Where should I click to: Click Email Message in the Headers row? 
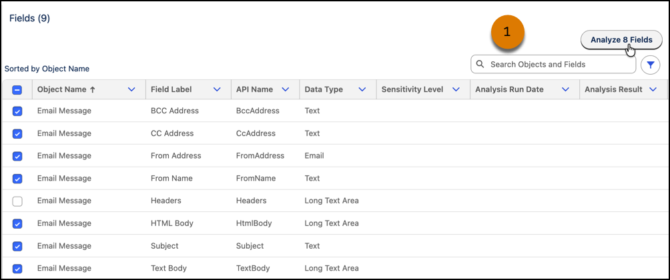[64, 201]
